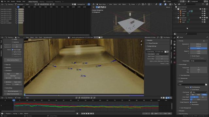This screenshot has width=209, height=117.
Task: Open the Render menu
Action: click(13, 1)
